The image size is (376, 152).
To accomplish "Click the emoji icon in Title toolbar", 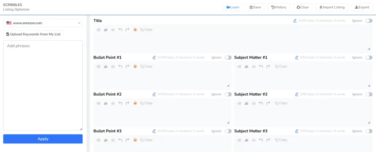I will pos(135,30).
